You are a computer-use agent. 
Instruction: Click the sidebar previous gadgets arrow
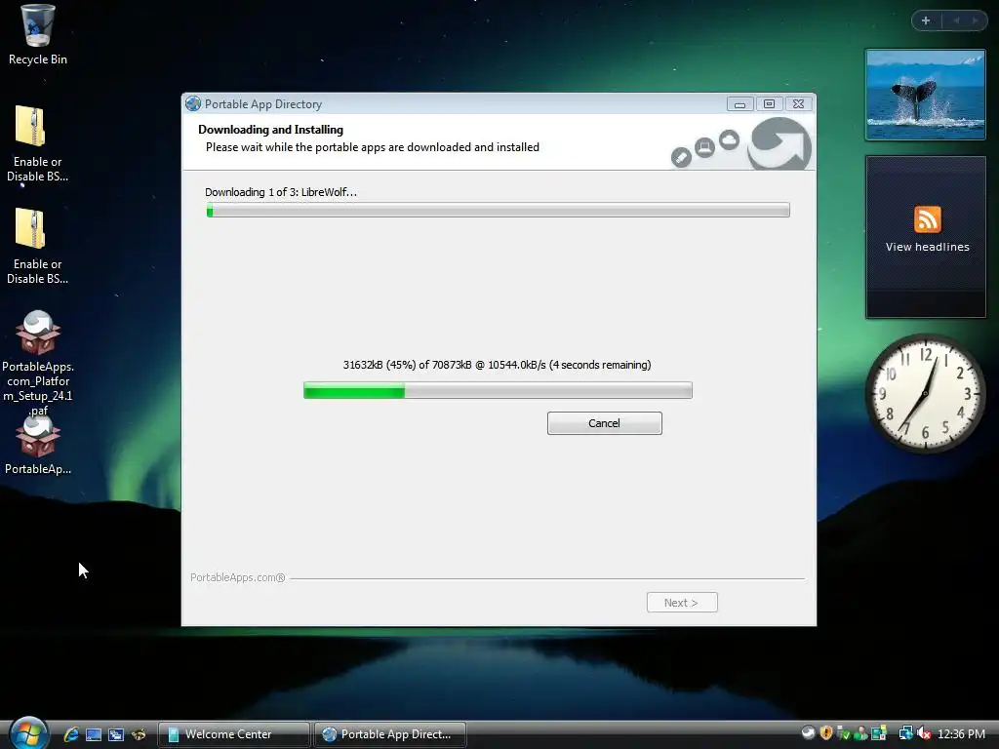pos(956,20)
